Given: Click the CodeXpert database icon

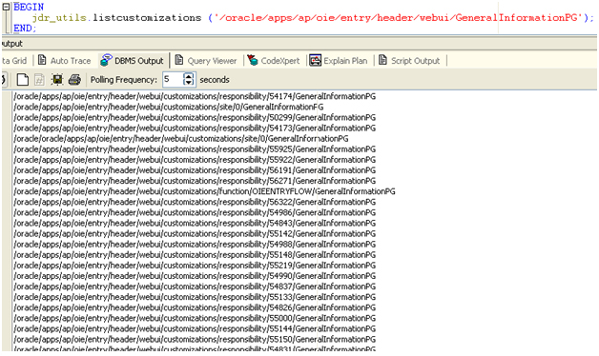Looking at the screenshot, I should [253, 60].
